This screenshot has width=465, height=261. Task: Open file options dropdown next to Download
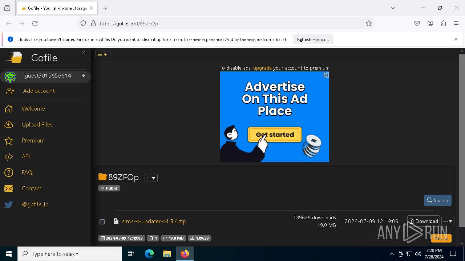(448, 221)
